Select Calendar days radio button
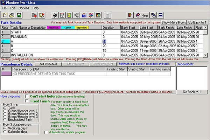 [5, 132]
